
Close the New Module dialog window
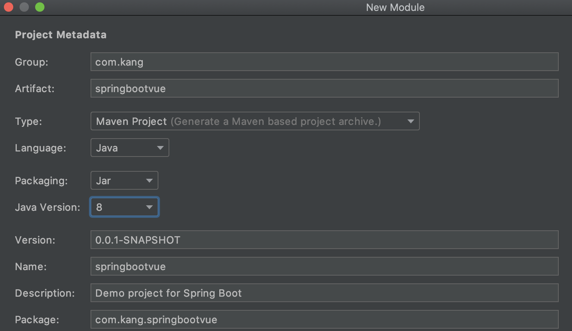coord(9,7)
